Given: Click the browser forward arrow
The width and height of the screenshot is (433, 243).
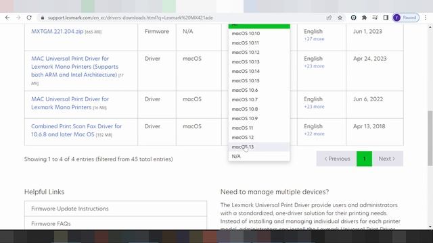Looking at the screenshot, I should [x=18, y=18].
